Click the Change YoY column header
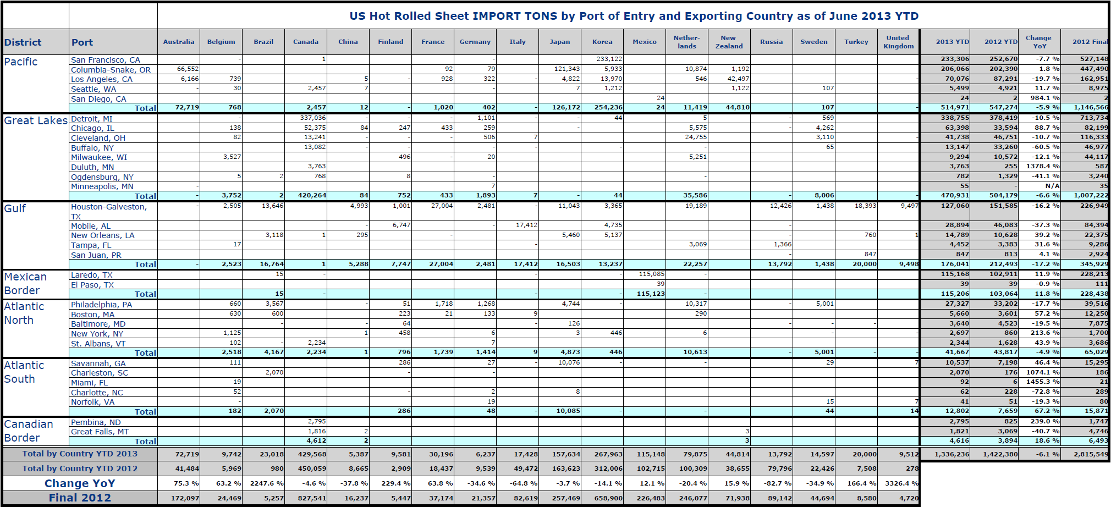1111x507 pixels. (1038, 42)
